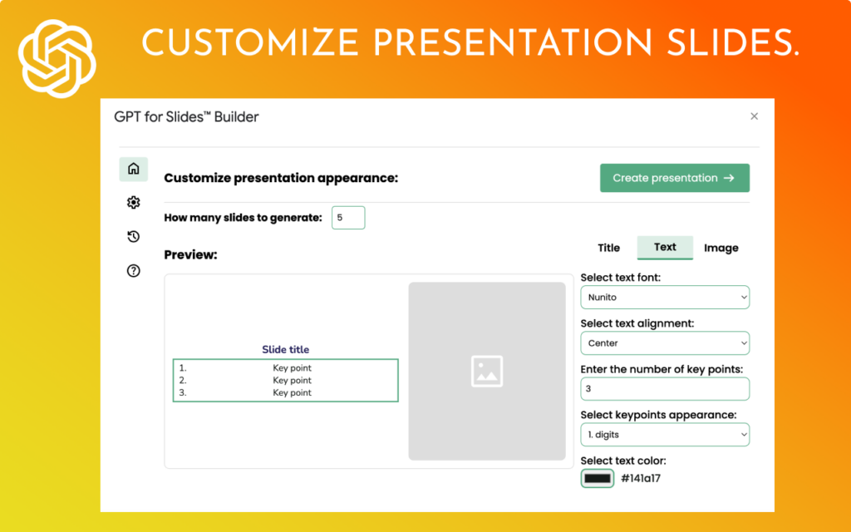
Task: Switch to the Title tab
Action: 608,247
